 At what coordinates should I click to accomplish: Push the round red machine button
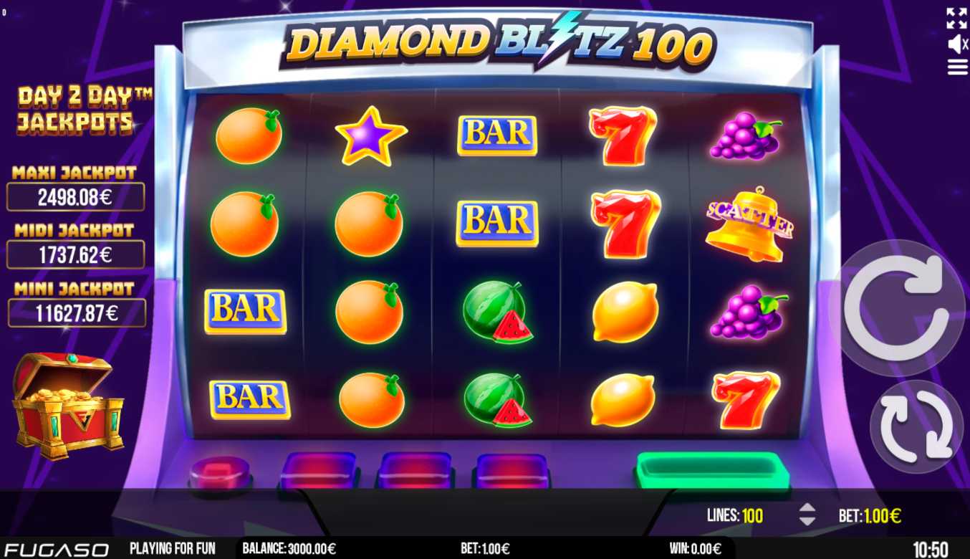coord(219,472)
